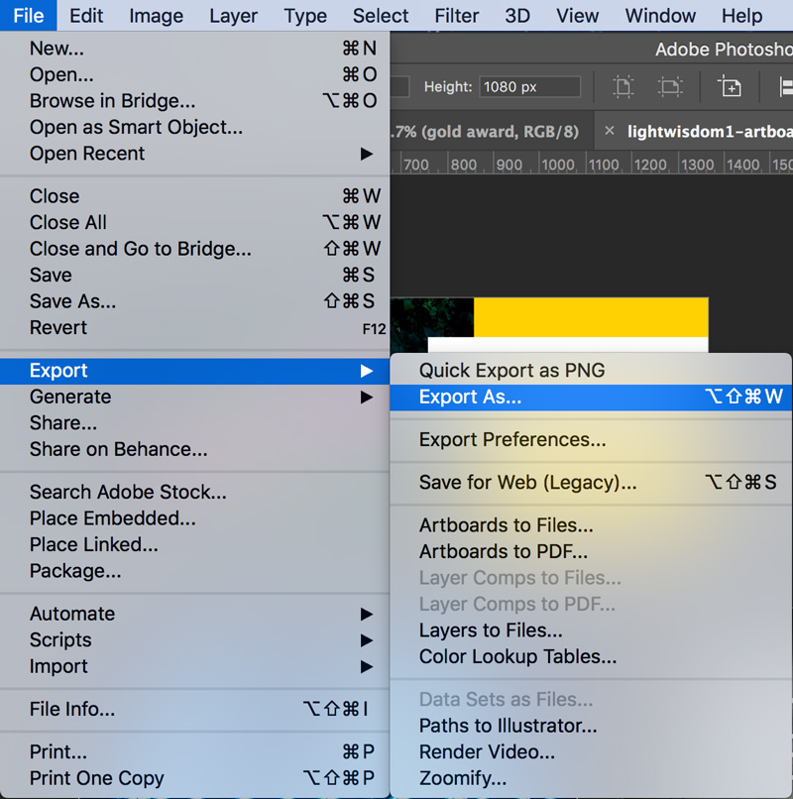Click the portrait artboard orientation icon
The width and height of the screenshot is (793, 799).
tap(623, 86)
